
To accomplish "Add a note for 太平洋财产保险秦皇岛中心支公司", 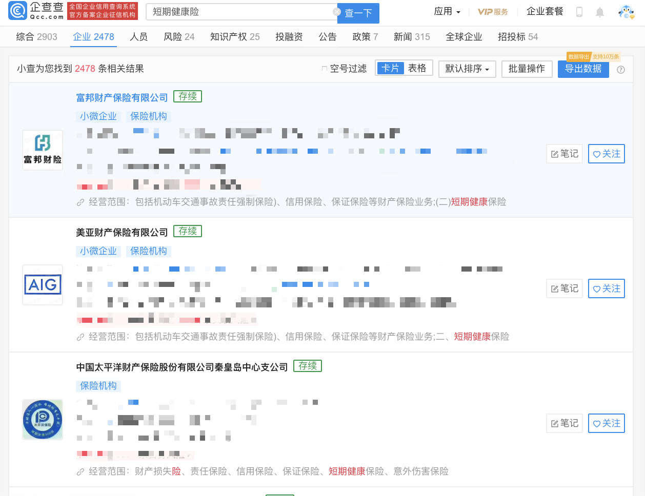I will pyautogui.click(x=565, y=423).
